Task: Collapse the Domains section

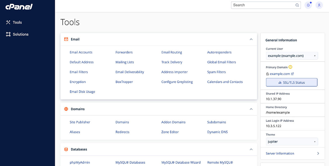Action: click(251, 109)
